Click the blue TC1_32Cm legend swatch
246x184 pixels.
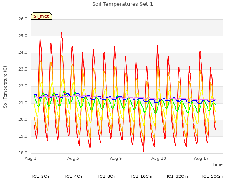coord(161,177)
